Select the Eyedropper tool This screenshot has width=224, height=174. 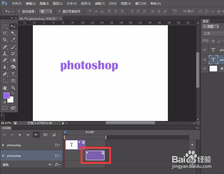[13, 40]
